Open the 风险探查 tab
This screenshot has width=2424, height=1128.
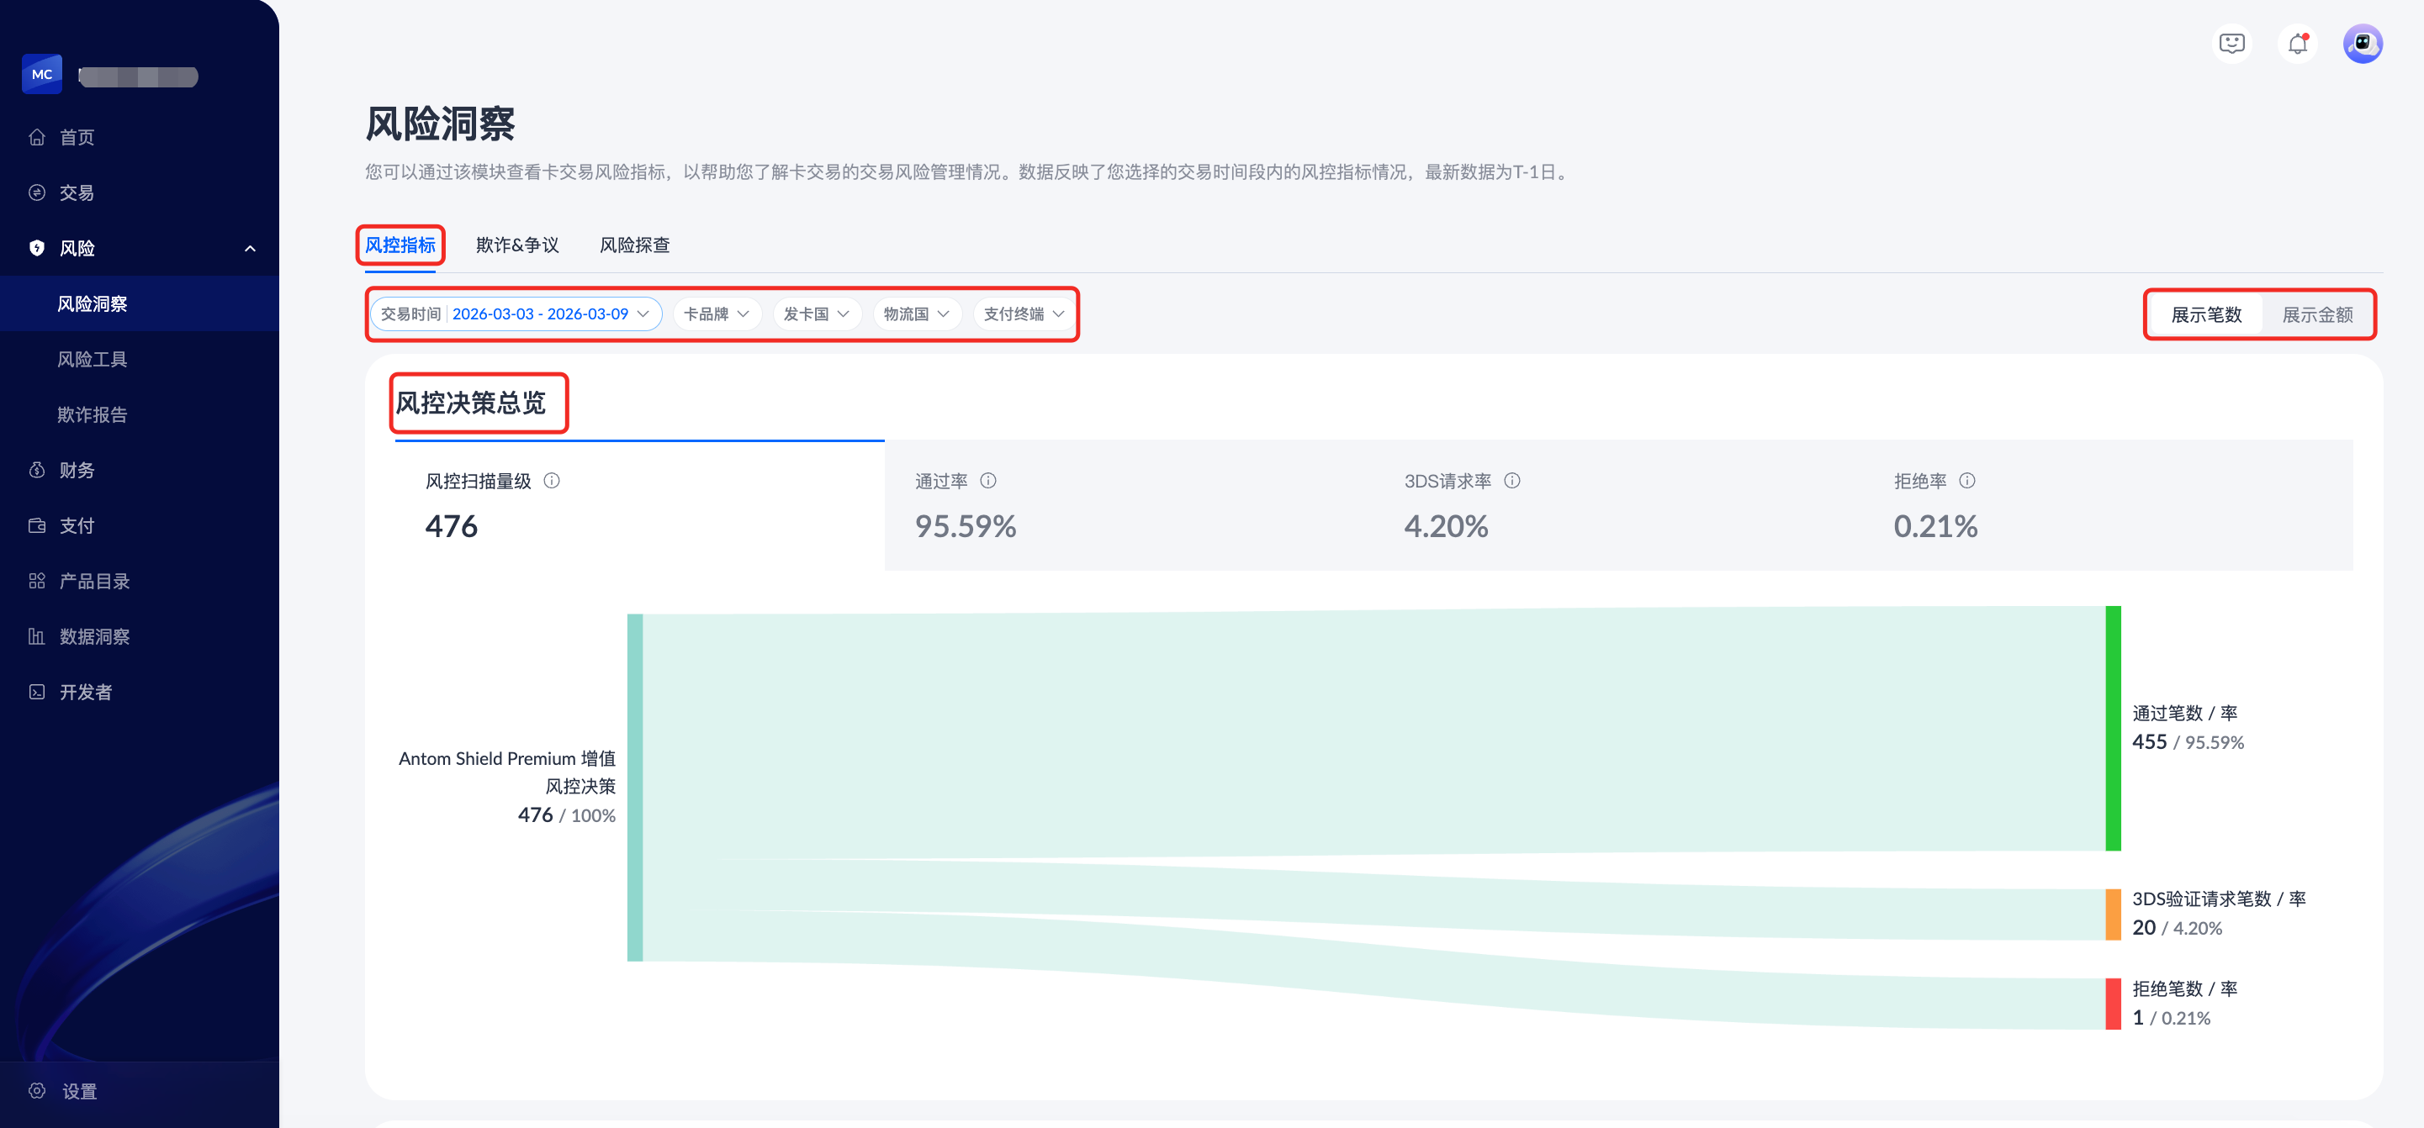click(634, 245)
